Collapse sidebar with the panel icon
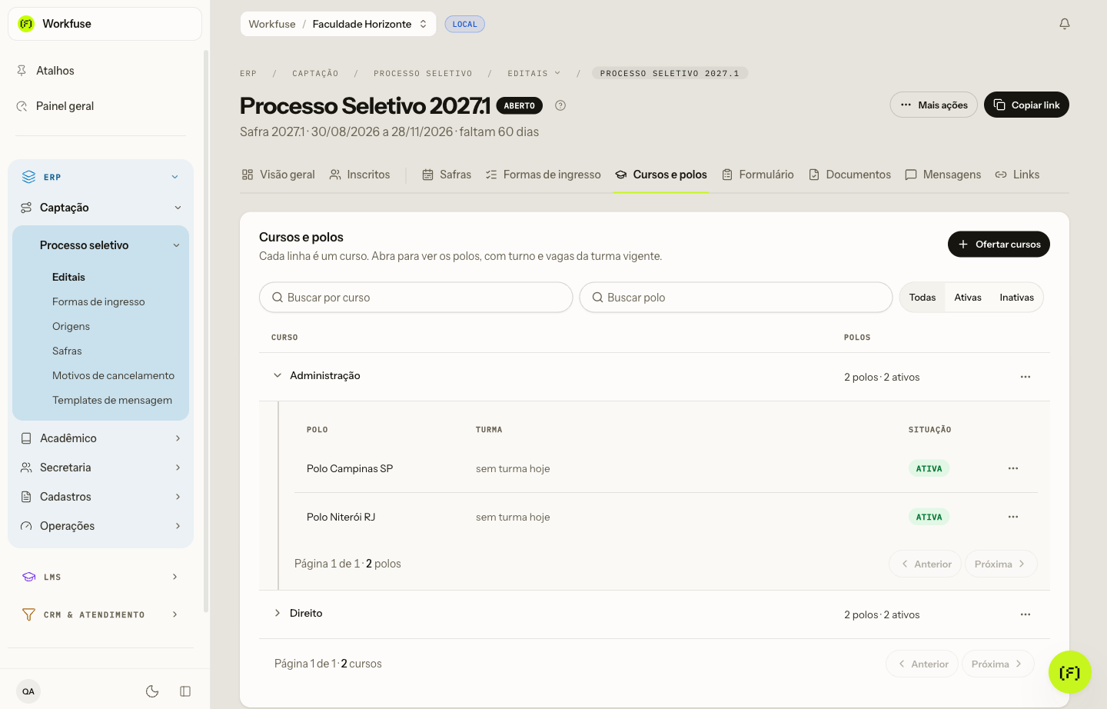The height and width of the screenshot is (709, 1107). [x=185, y=691]
